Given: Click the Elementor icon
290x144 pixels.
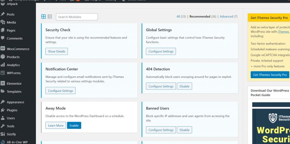Looking at the screenshot, I should (x=3, y=83).
